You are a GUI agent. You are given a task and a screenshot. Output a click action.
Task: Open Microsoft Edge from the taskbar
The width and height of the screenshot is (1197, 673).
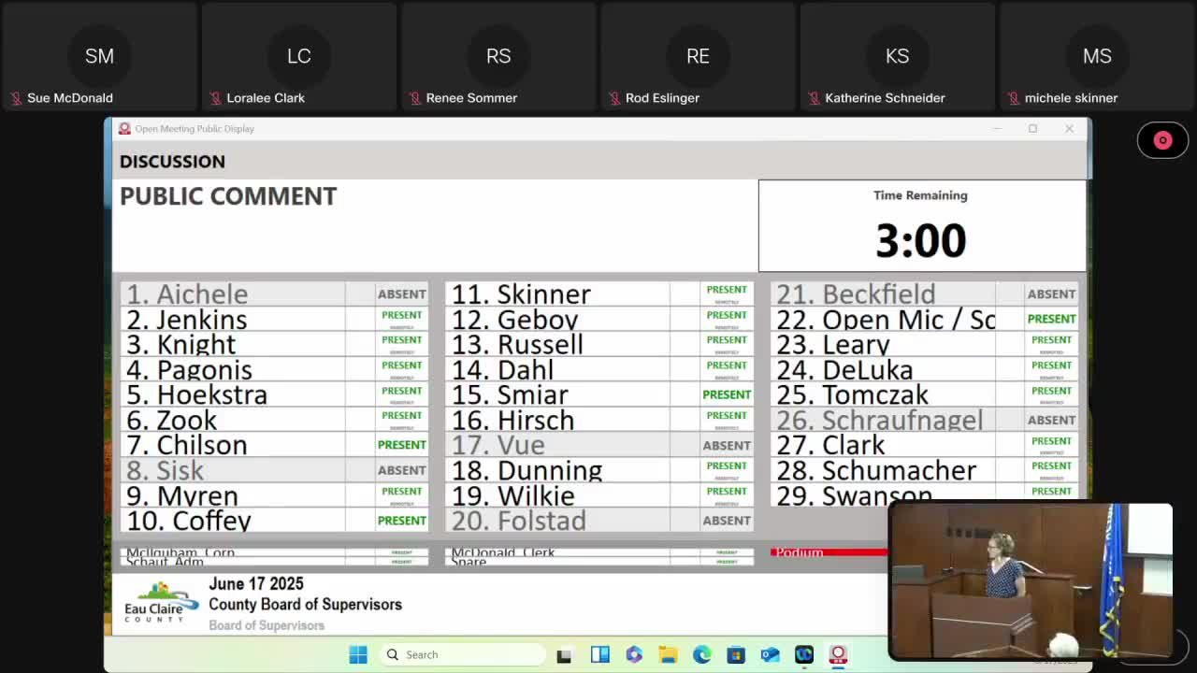[x=702, y=654]
